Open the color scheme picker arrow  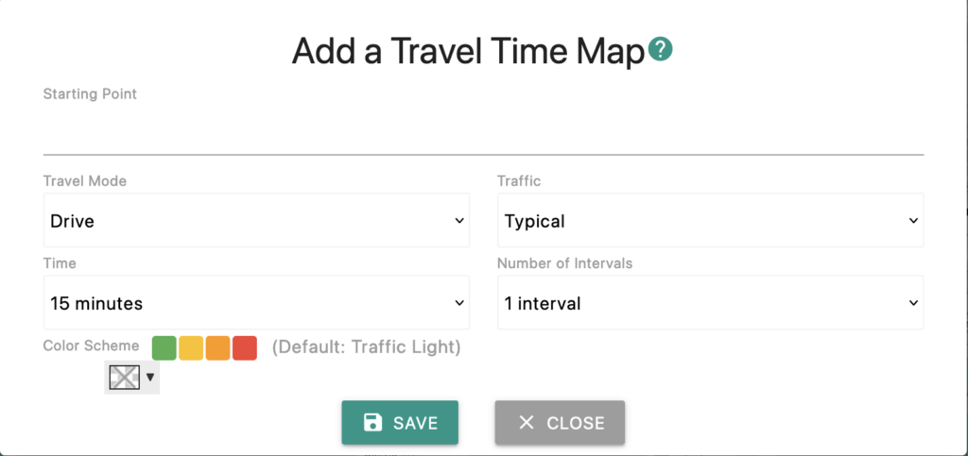149,378
